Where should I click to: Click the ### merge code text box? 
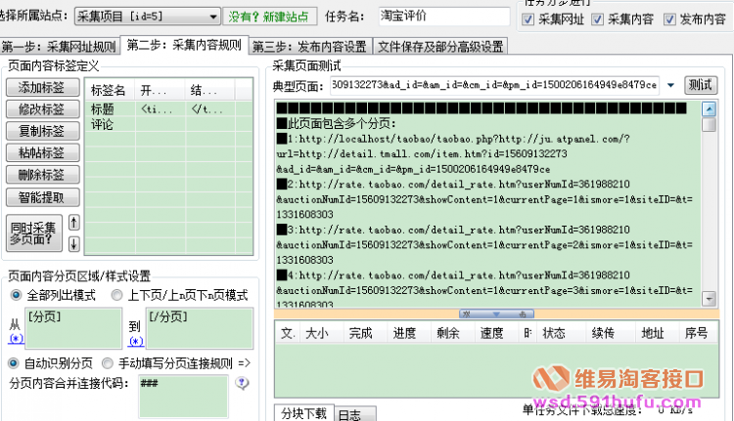coord(184,396)
